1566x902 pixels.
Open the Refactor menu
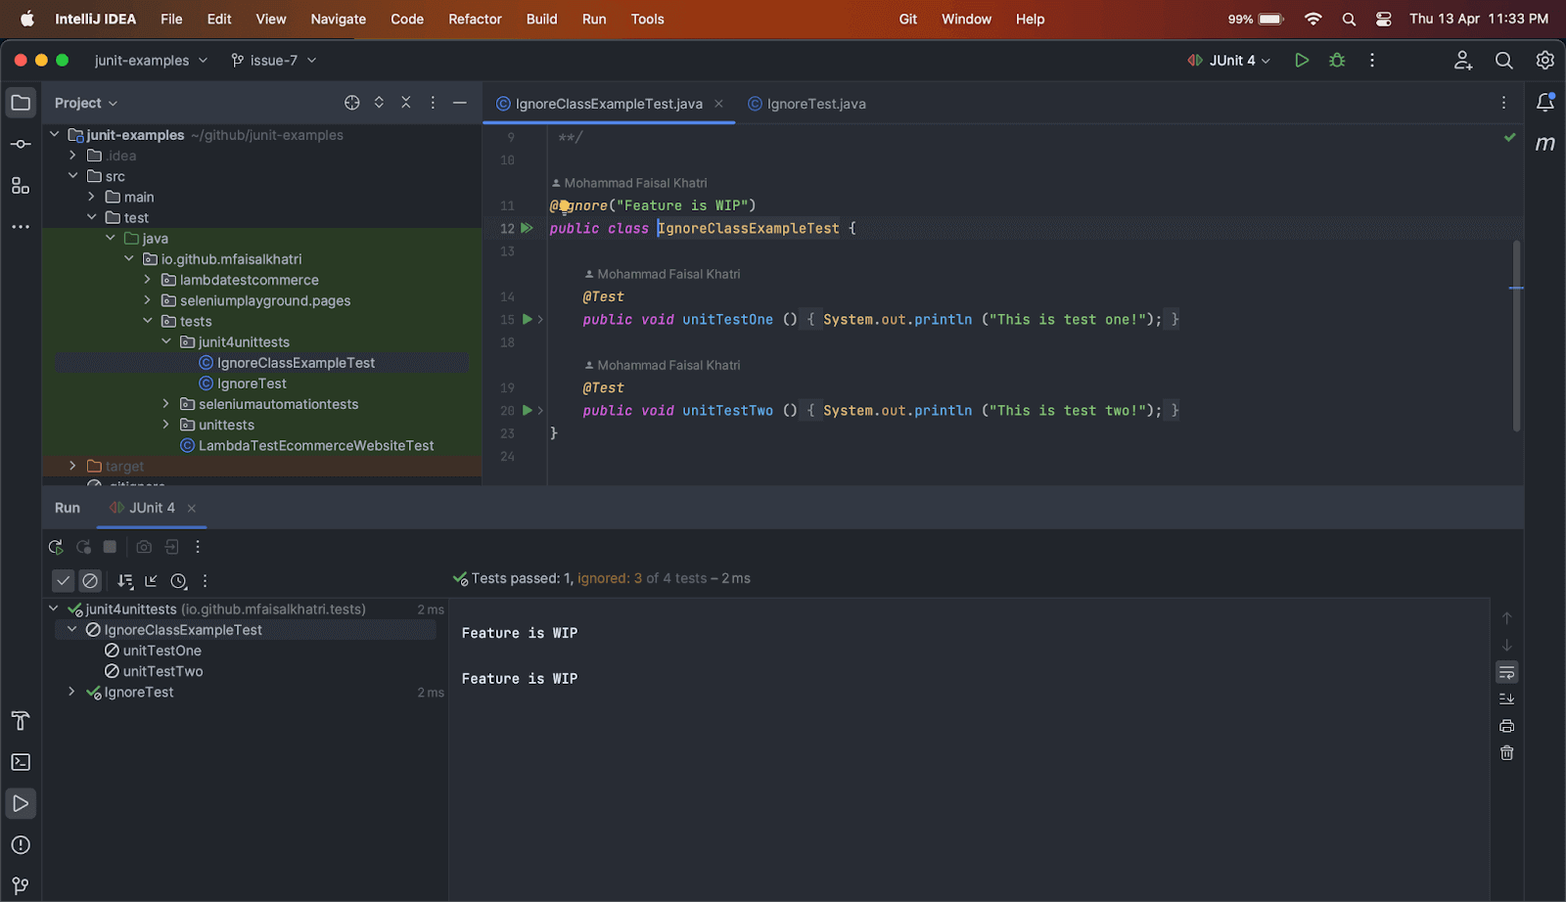pos(475,19)
